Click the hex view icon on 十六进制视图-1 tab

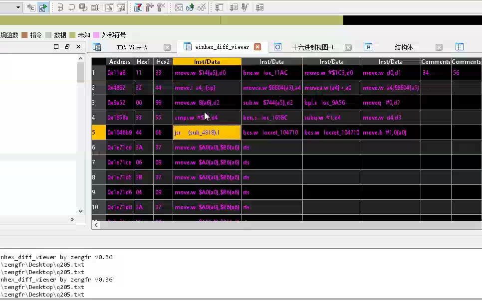[x=278, y=46]
